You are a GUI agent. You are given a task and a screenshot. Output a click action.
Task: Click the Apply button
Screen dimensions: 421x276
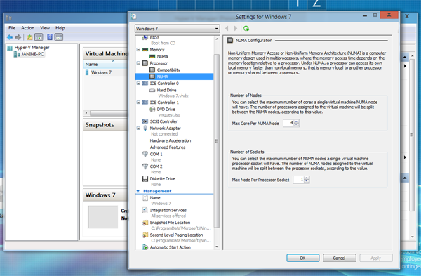(376, 258)
